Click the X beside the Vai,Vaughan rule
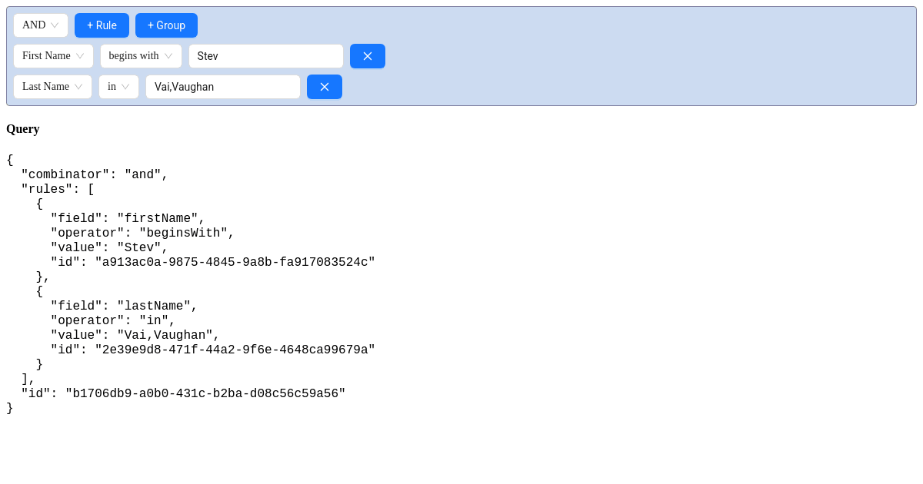This screenshot has width=923, height=484. [324, 86]
